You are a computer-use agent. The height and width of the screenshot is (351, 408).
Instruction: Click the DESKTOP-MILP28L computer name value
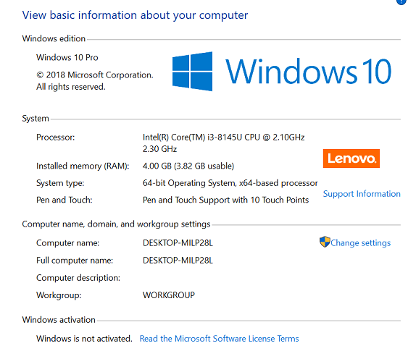(x=178, y=243)
